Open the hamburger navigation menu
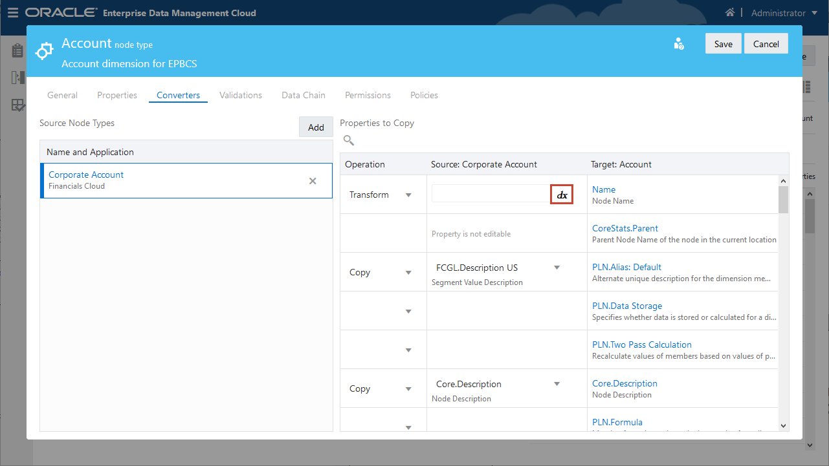This screenshot has width=829, height=466. click(13, 12)
